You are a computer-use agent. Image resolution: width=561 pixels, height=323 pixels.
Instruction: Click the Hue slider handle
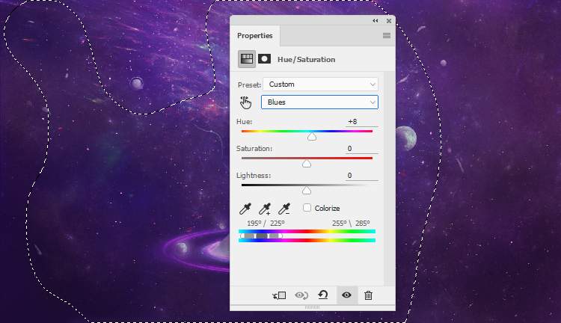point(312,137)
